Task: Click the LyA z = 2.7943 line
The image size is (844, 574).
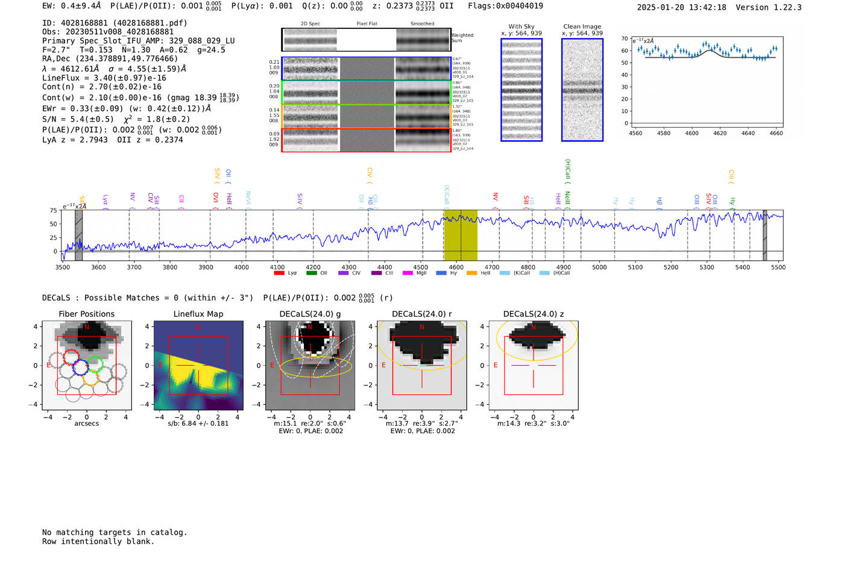Action: (75, 140)
